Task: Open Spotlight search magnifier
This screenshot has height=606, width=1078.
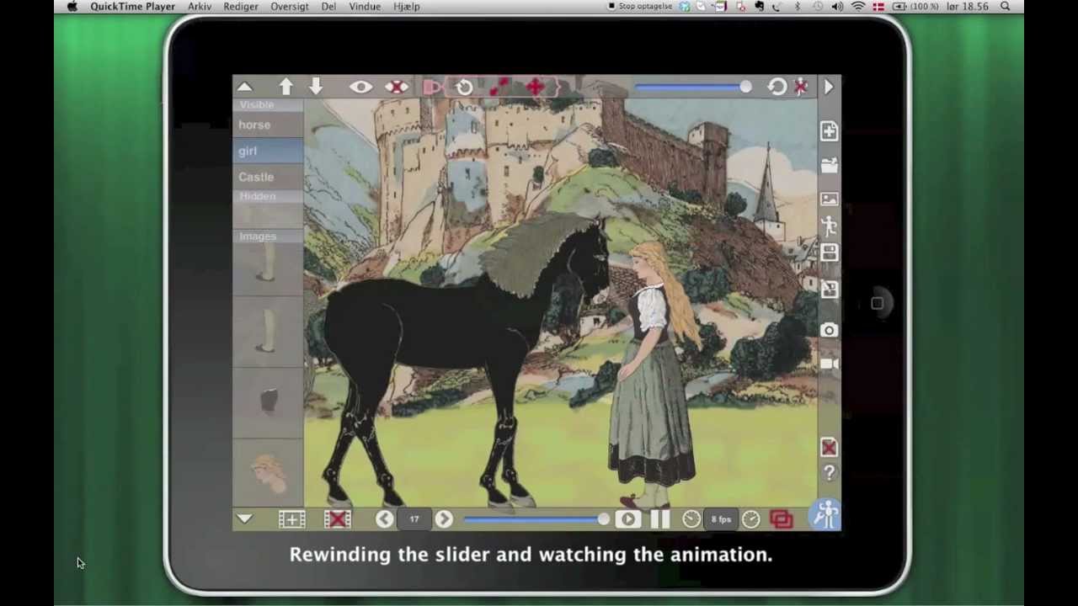Action: 1006,6
